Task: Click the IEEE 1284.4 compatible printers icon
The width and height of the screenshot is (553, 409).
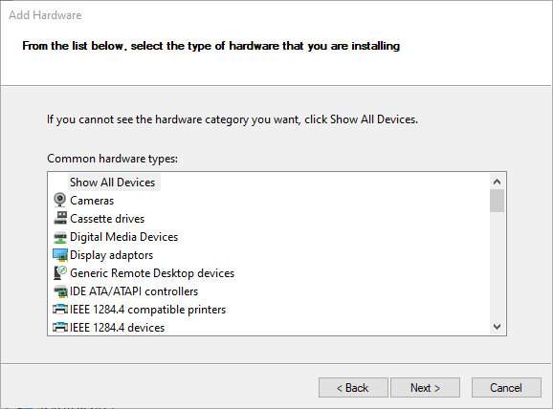Action: (x=60, y=310)
